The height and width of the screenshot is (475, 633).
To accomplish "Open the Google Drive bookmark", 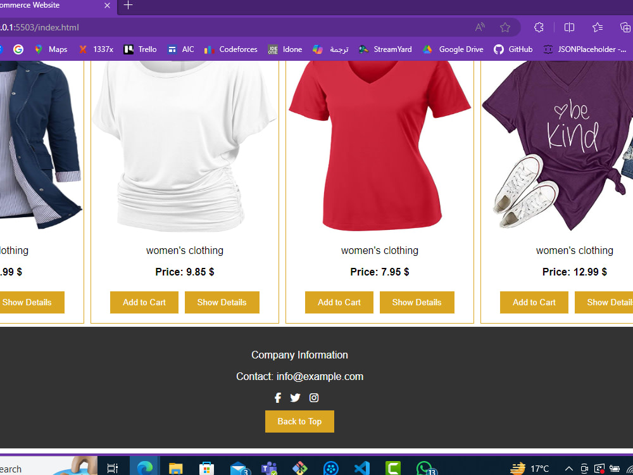I will point(453,49).
